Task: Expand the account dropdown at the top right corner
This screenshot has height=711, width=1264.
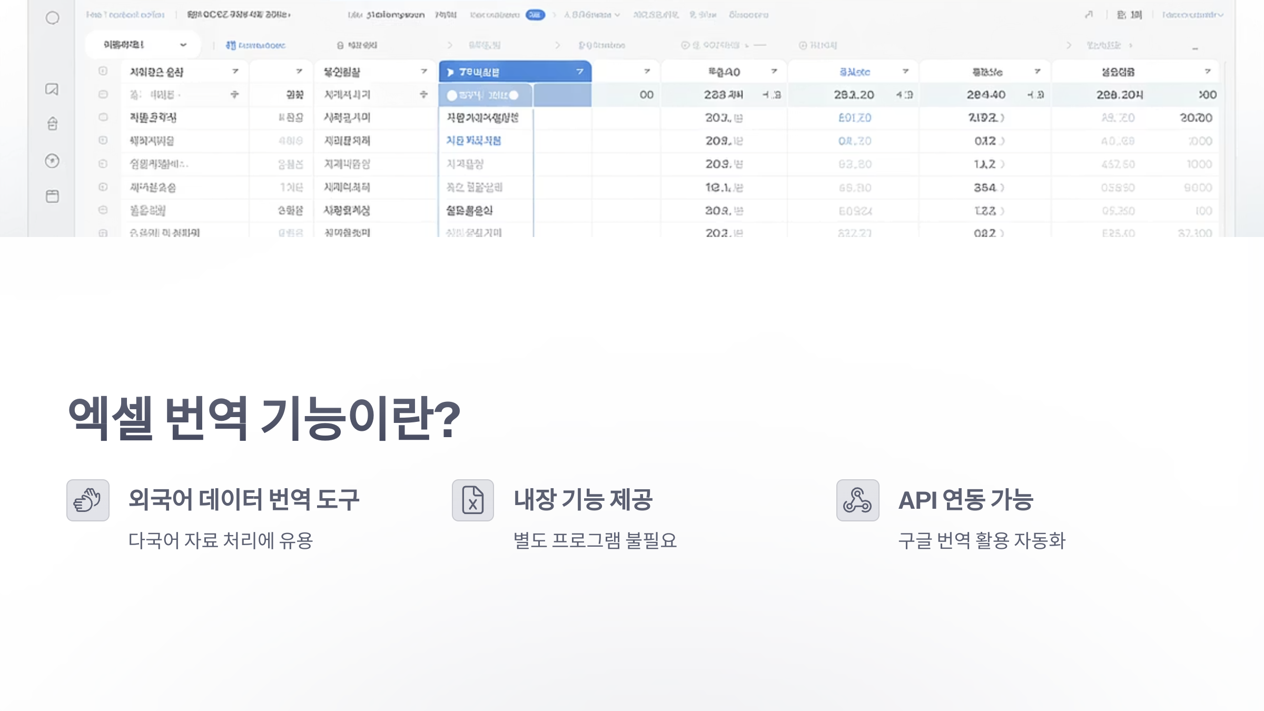Action: (1193, 15)
